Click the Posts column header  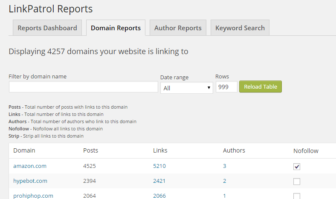[x=91, y=150]
